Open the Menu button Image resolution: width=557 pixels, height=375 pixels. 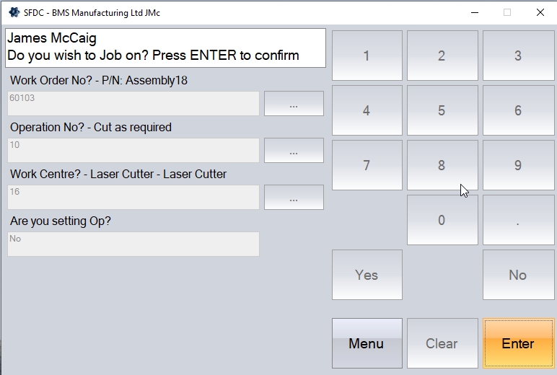pos(367,343)
